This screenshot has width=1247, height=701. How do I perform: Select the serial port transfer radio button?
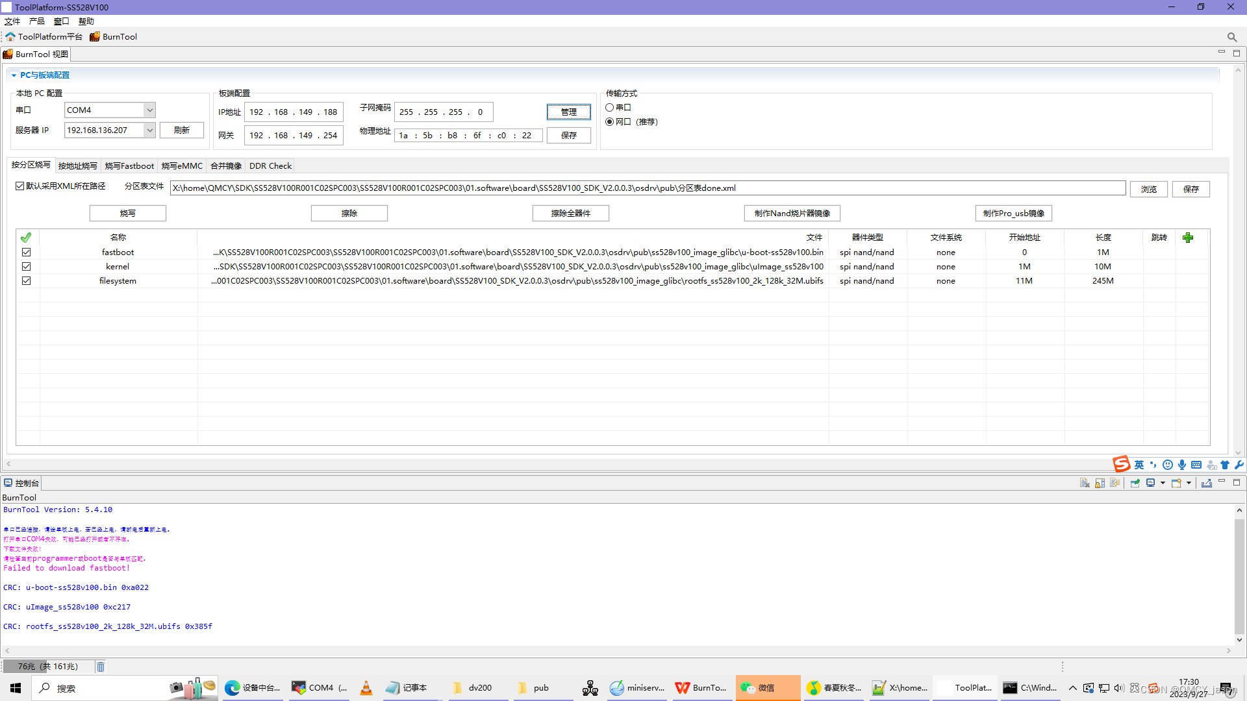click(x=610, y=108)
